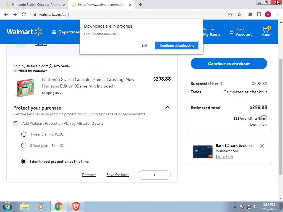The image size is (283, 212).
Task: Show hidden system tray icons
Action: [235, 207]
